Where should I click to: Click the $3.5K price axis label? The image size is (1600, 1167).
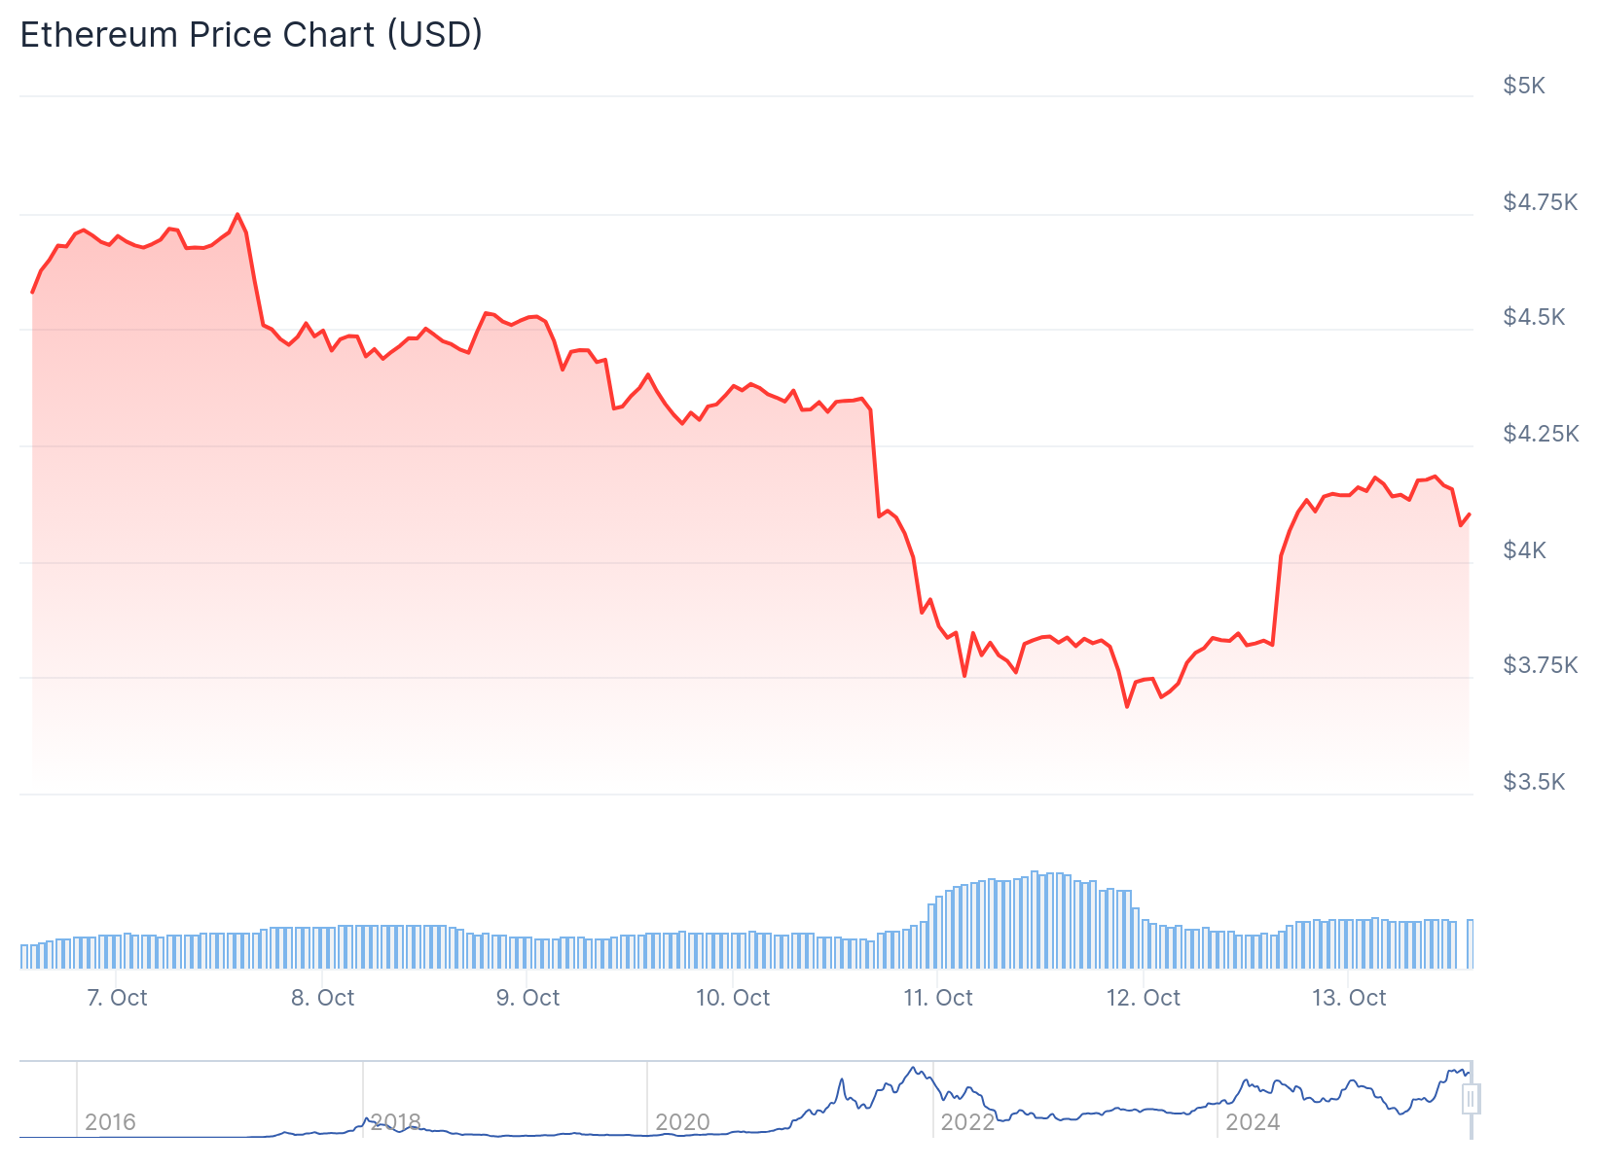pyautogui.click(x=1534, y=782)
